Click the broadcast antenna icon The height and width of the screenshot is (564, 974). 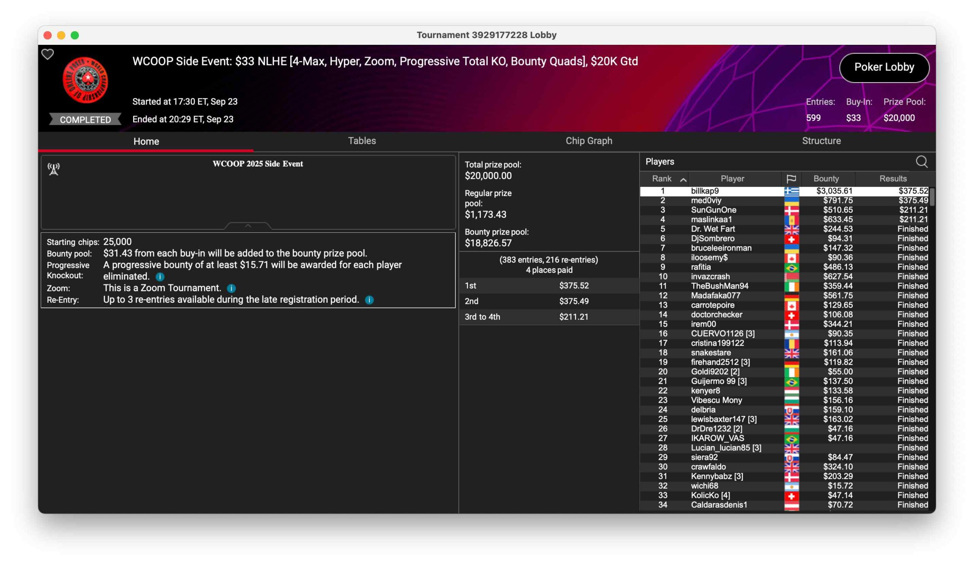[x=54, y=169]
